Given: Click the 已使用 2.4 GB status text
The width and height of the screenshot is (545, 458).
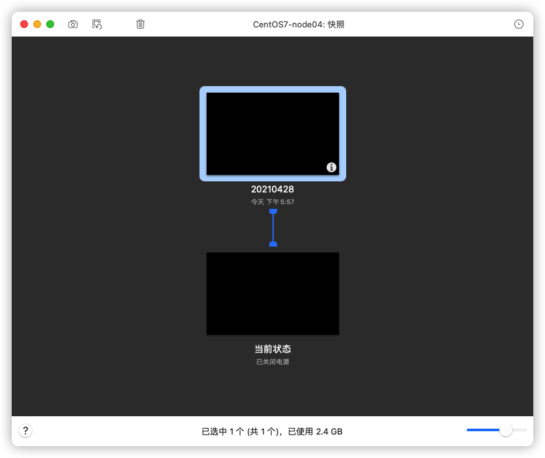Looking at the screenshot, I should [x=316, y=431].
